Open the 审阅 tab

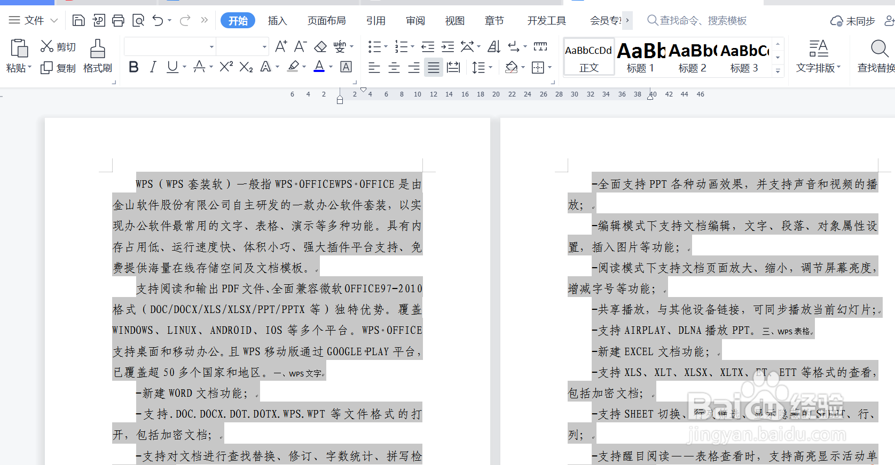(x=415, y=20)
